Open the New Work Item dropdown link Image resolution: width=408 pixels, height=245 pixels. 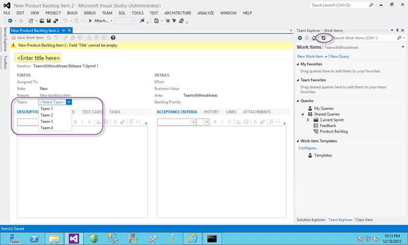[312, 57]
